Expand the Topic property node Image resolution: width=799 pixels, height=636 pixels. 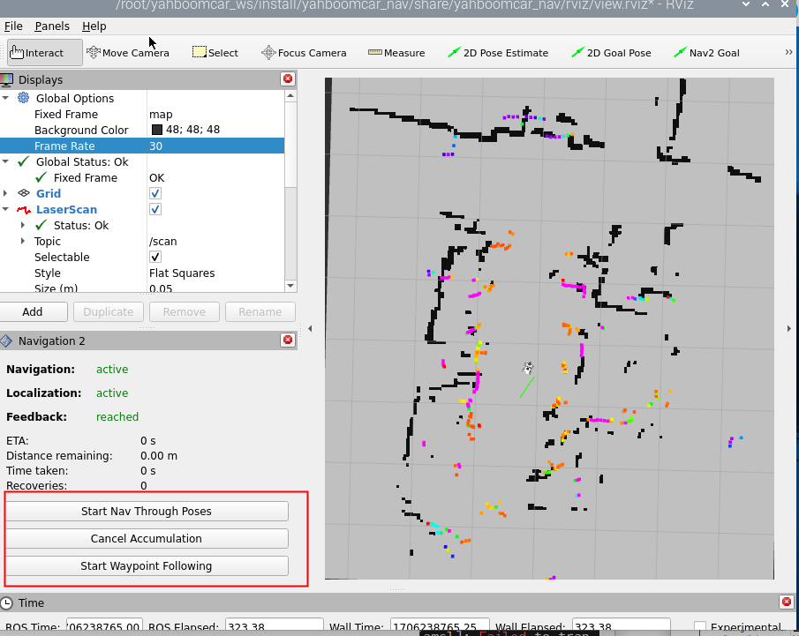(22, 241)
